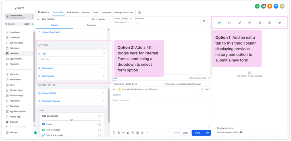Open the Sarah Sandbox account switcher
291x141 pixels.
19,17
